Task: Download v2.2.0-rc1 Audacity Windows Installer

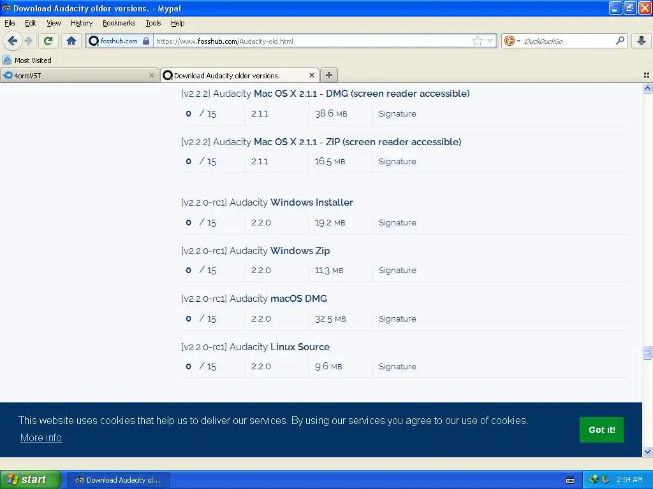Action: point(267,202)
